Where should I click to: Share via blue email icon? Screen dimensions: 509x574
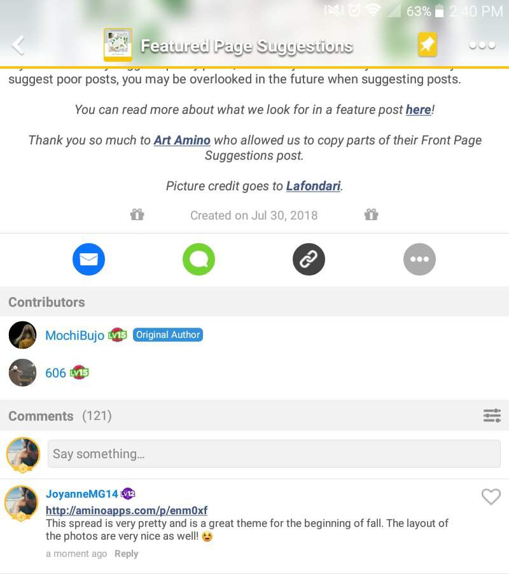(88, 259)
